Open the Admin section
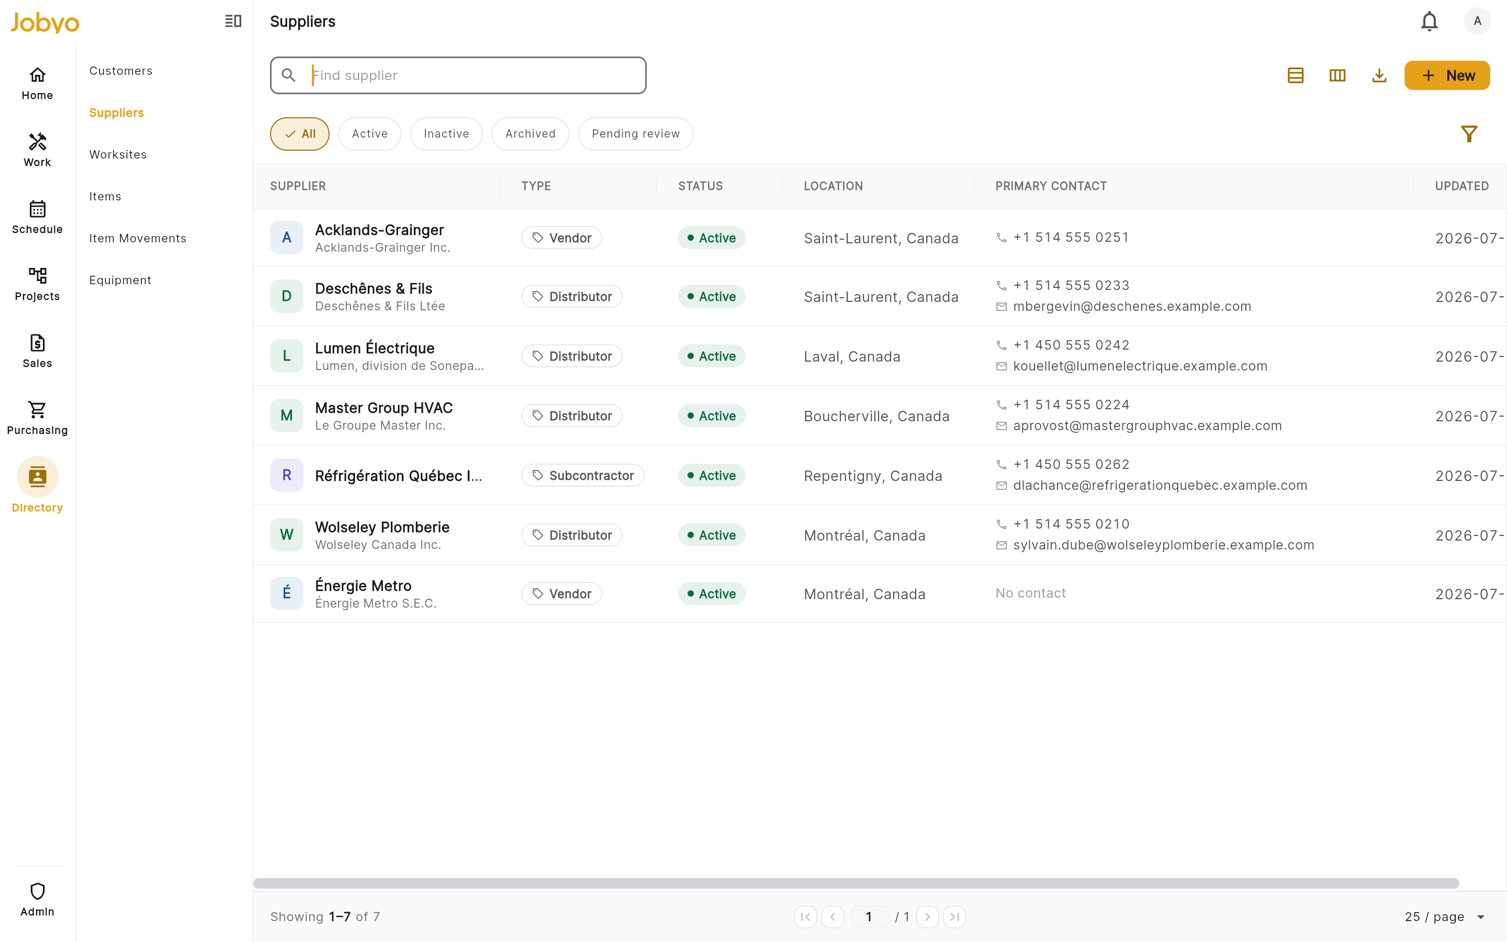 coord(37,900)
